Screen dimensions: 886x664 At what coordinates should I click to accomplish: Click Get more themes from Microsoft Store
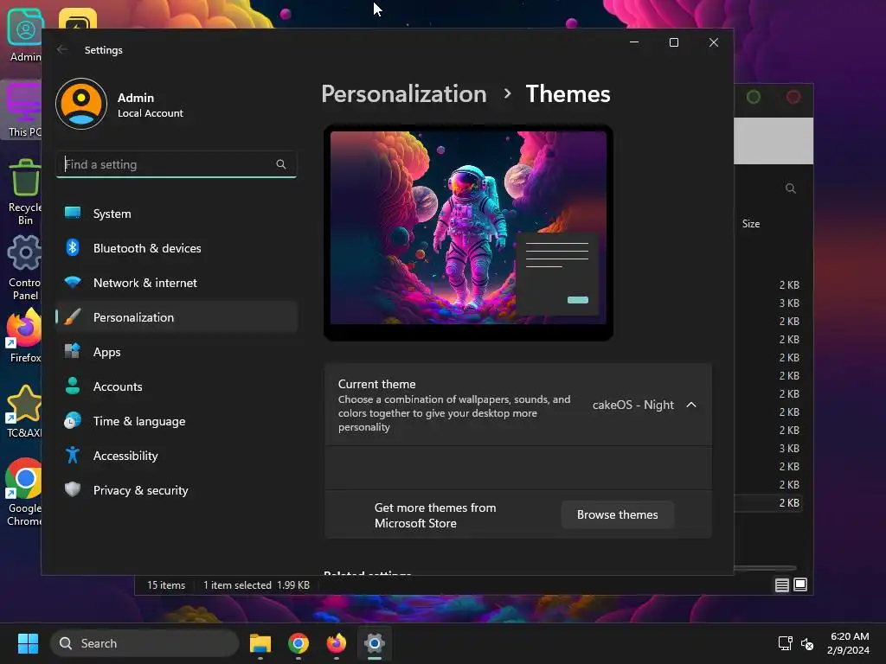pyautogui.click(x=435, y=515)
